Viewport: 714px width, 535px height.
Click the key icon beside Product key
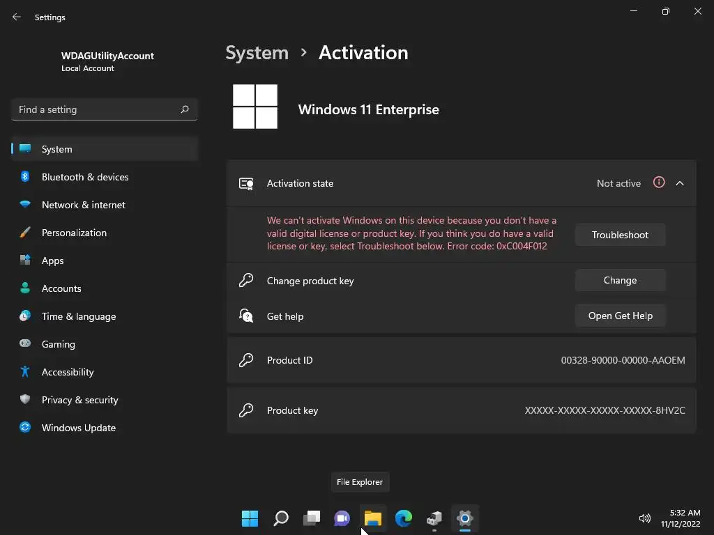(246, 410)
